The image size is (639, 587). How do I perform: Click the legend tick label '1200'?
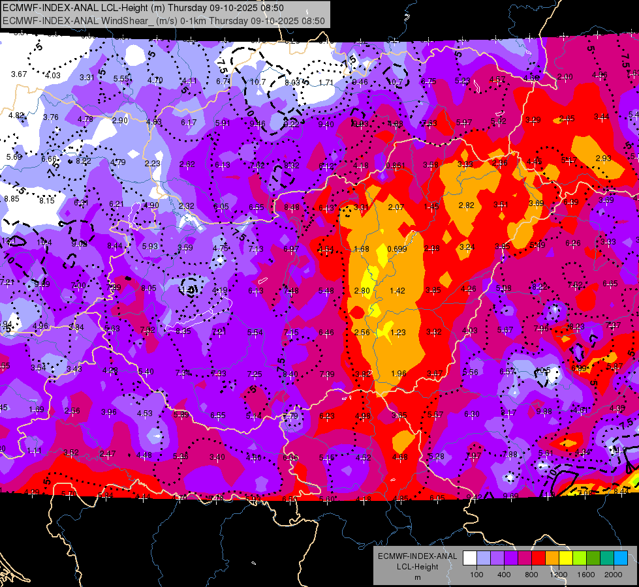pyautogui.click(x=559, y=575)
